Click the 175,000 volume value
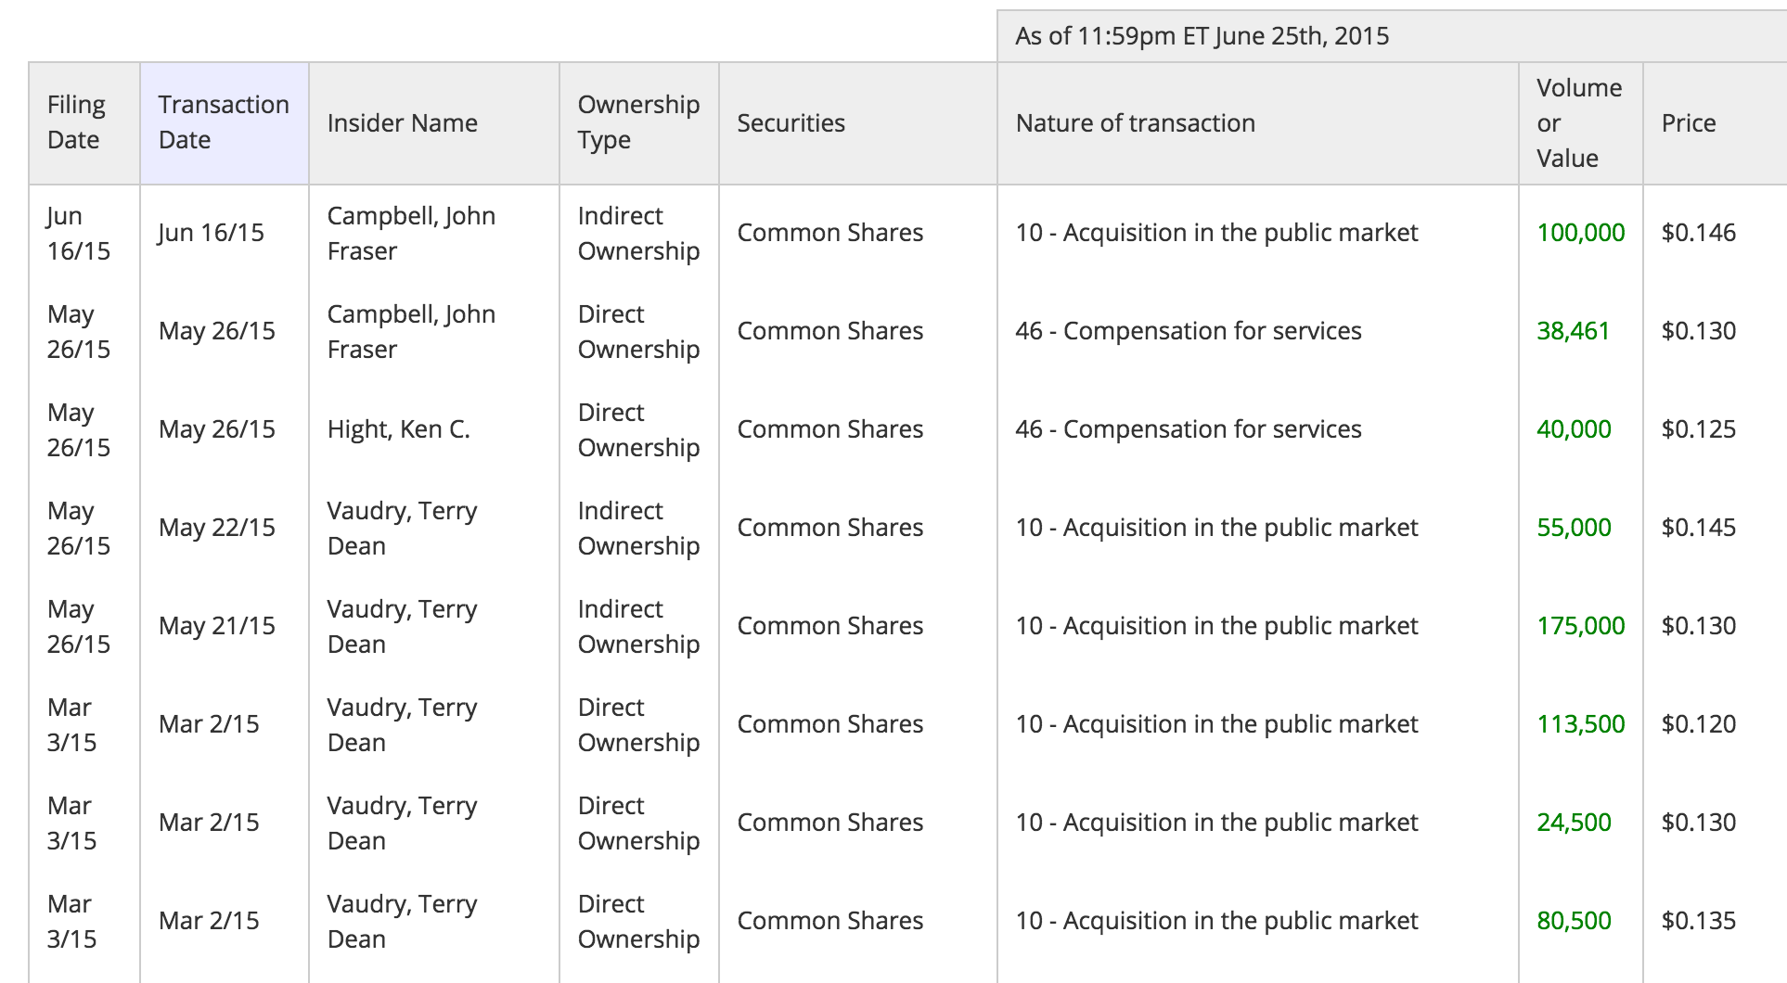Viewport: 1787px width, 983px height. click(x=1580, y=626)
